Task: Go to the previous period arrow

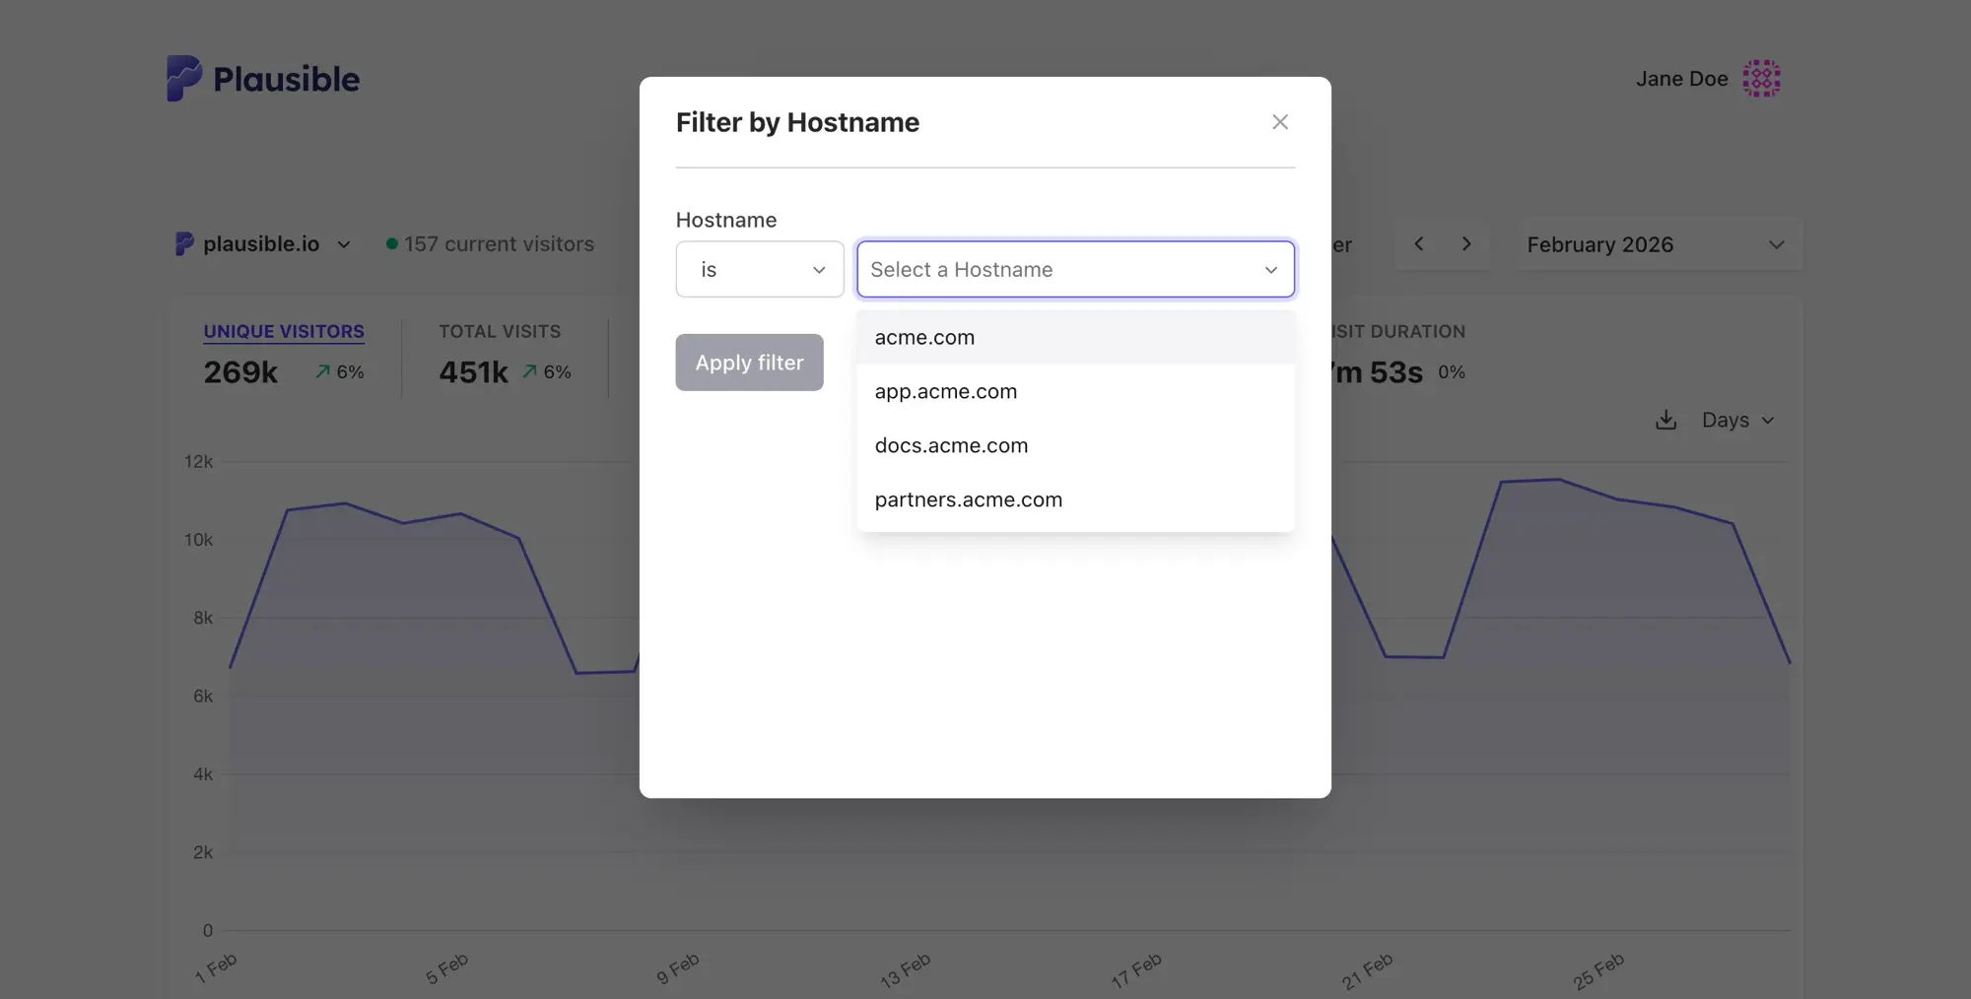Action: point(1419,244)
